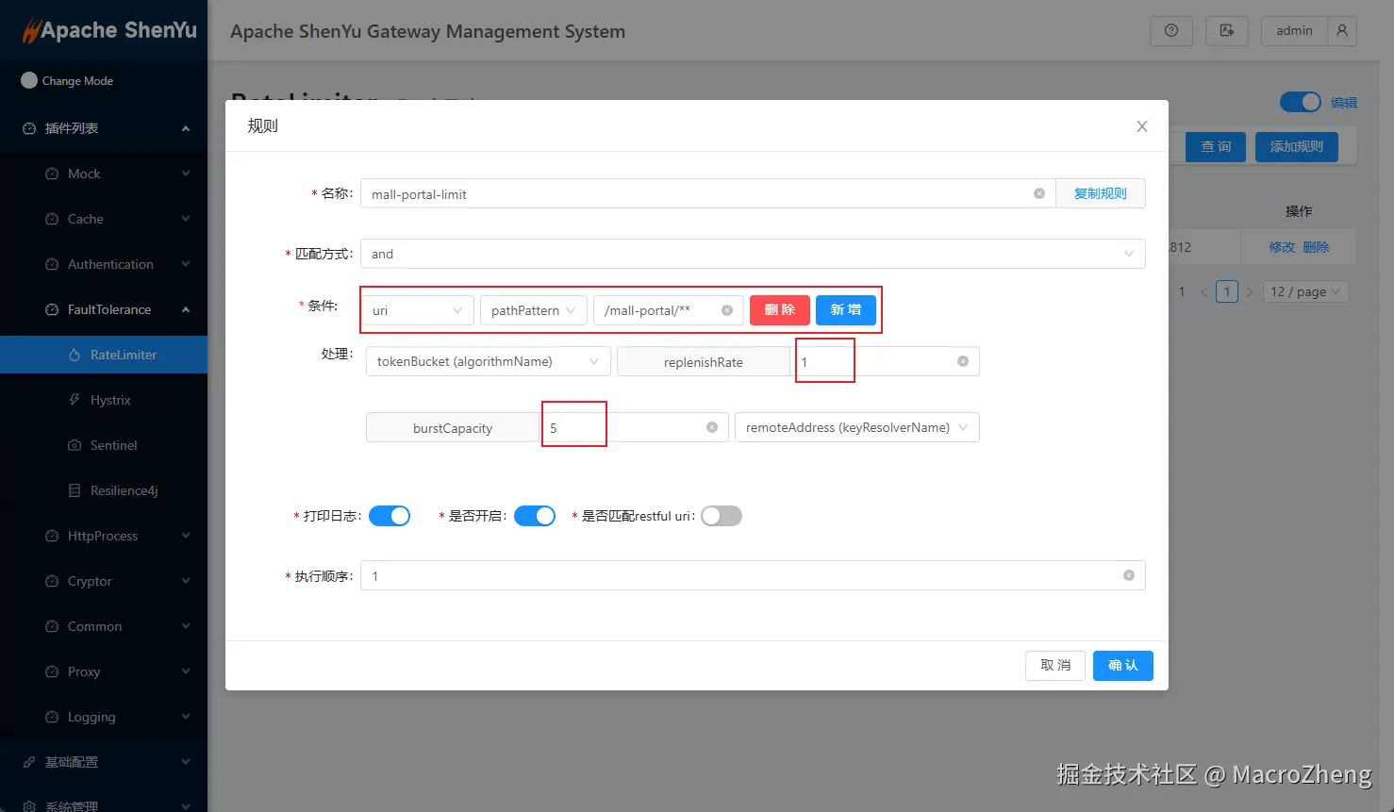The height and width of the screenshot is (812, 1394).
Task: Click the 复制规则 copy rule link
Action: pyautogui.click(x=1101, y=193)
